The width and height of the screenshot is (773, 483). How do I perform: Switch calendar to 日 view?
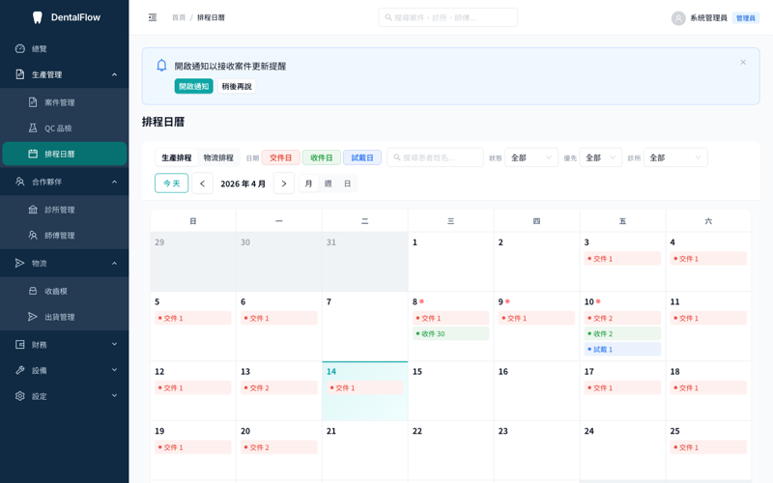pyautogui.click(x=347, y=184)
